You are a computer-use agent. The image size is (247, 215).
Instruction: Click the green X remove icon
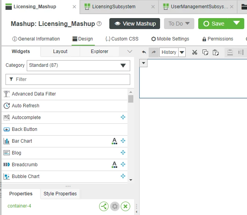coord(125,206)
